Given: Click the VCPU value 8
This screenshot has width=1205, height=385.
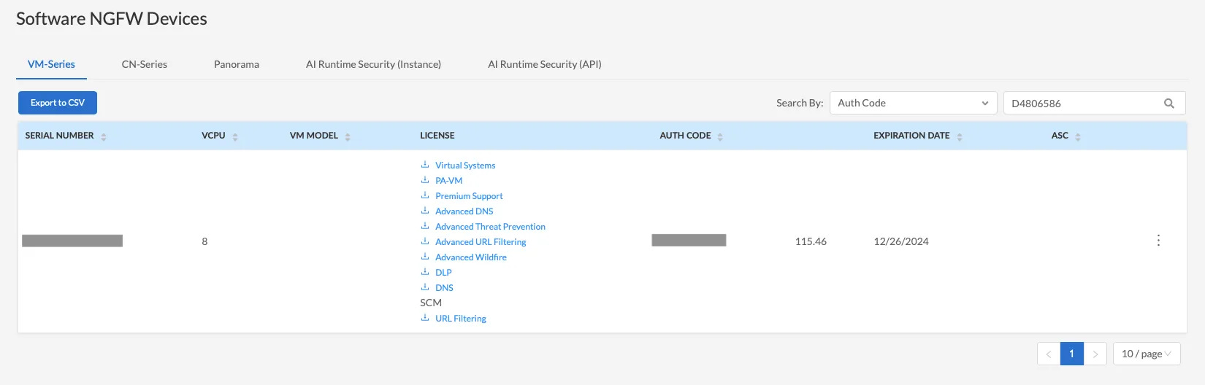Looking at the screenshot, I should click(204, 241).
